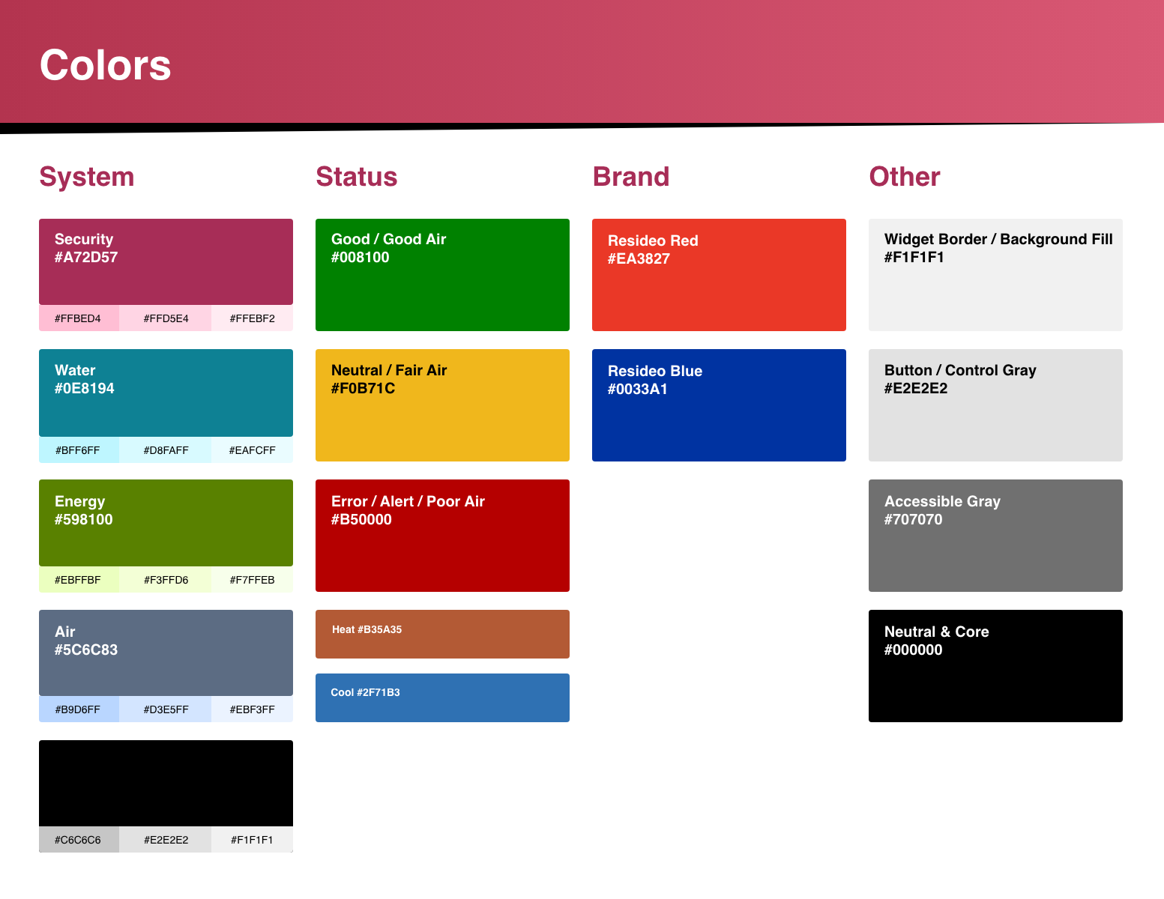Click the #EBFFBF green tint

[x=79, y=580]
